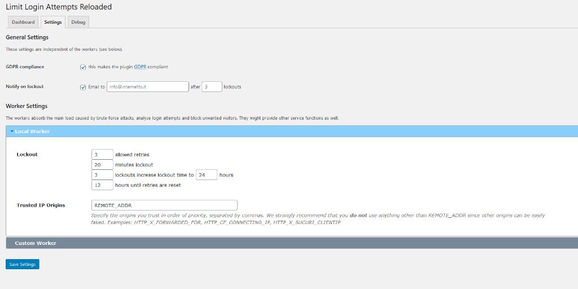Open the Dashboard tab
This screenshot has height=289, width=578.
(23, 22)
